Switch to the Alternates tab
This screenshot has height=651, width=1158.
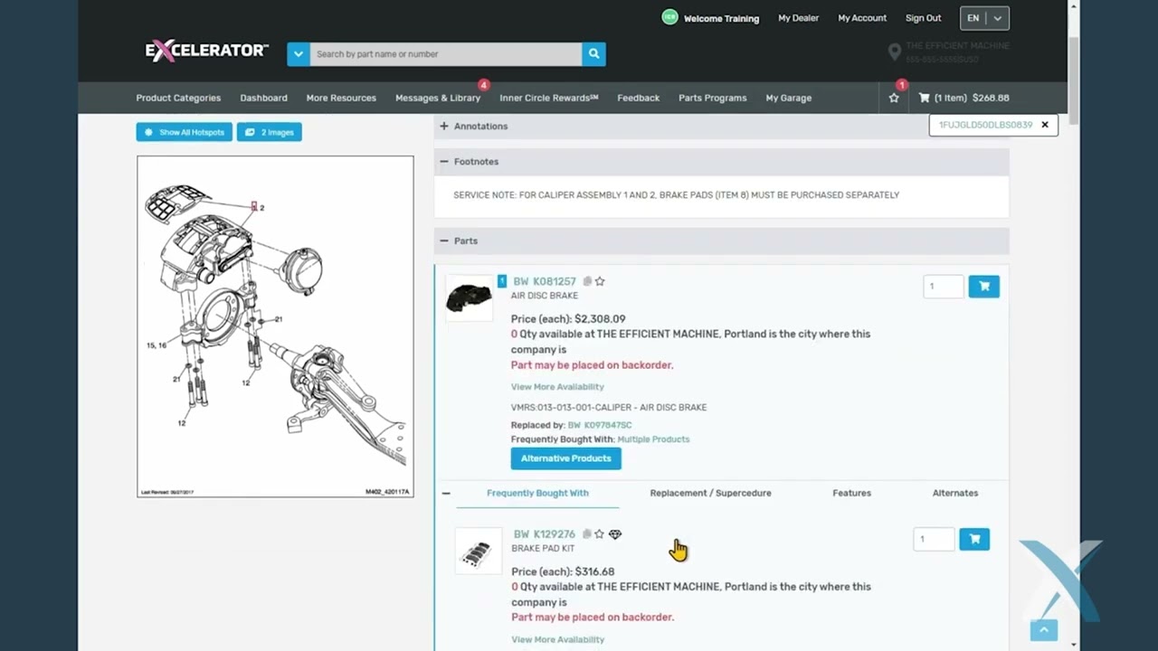coord(955,494)
